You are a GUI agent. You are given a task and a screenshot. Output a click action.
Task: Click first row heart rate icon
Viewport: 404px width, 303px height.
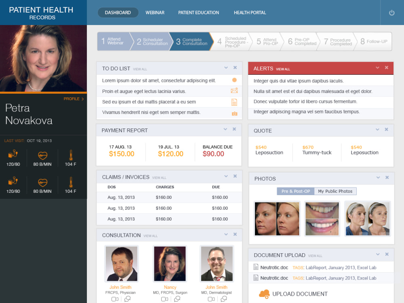(x=42, y=156)
